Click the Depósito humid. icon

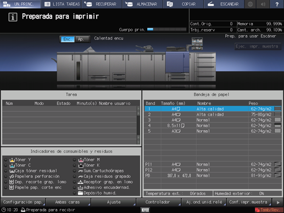point(80,193)
